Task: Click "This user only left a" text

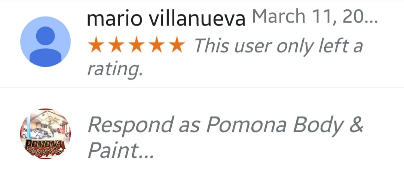Action: (278, 46)
